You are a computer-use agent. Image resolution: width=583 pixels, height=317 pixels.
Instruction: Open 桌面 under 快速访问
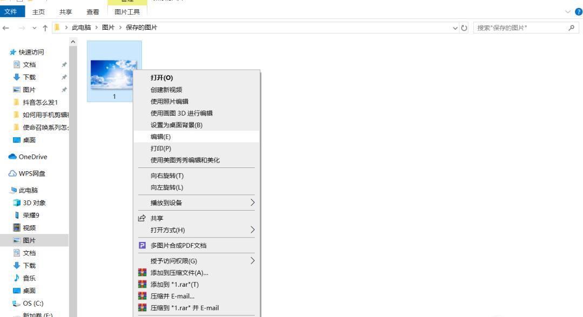click(x=29, y=140)
